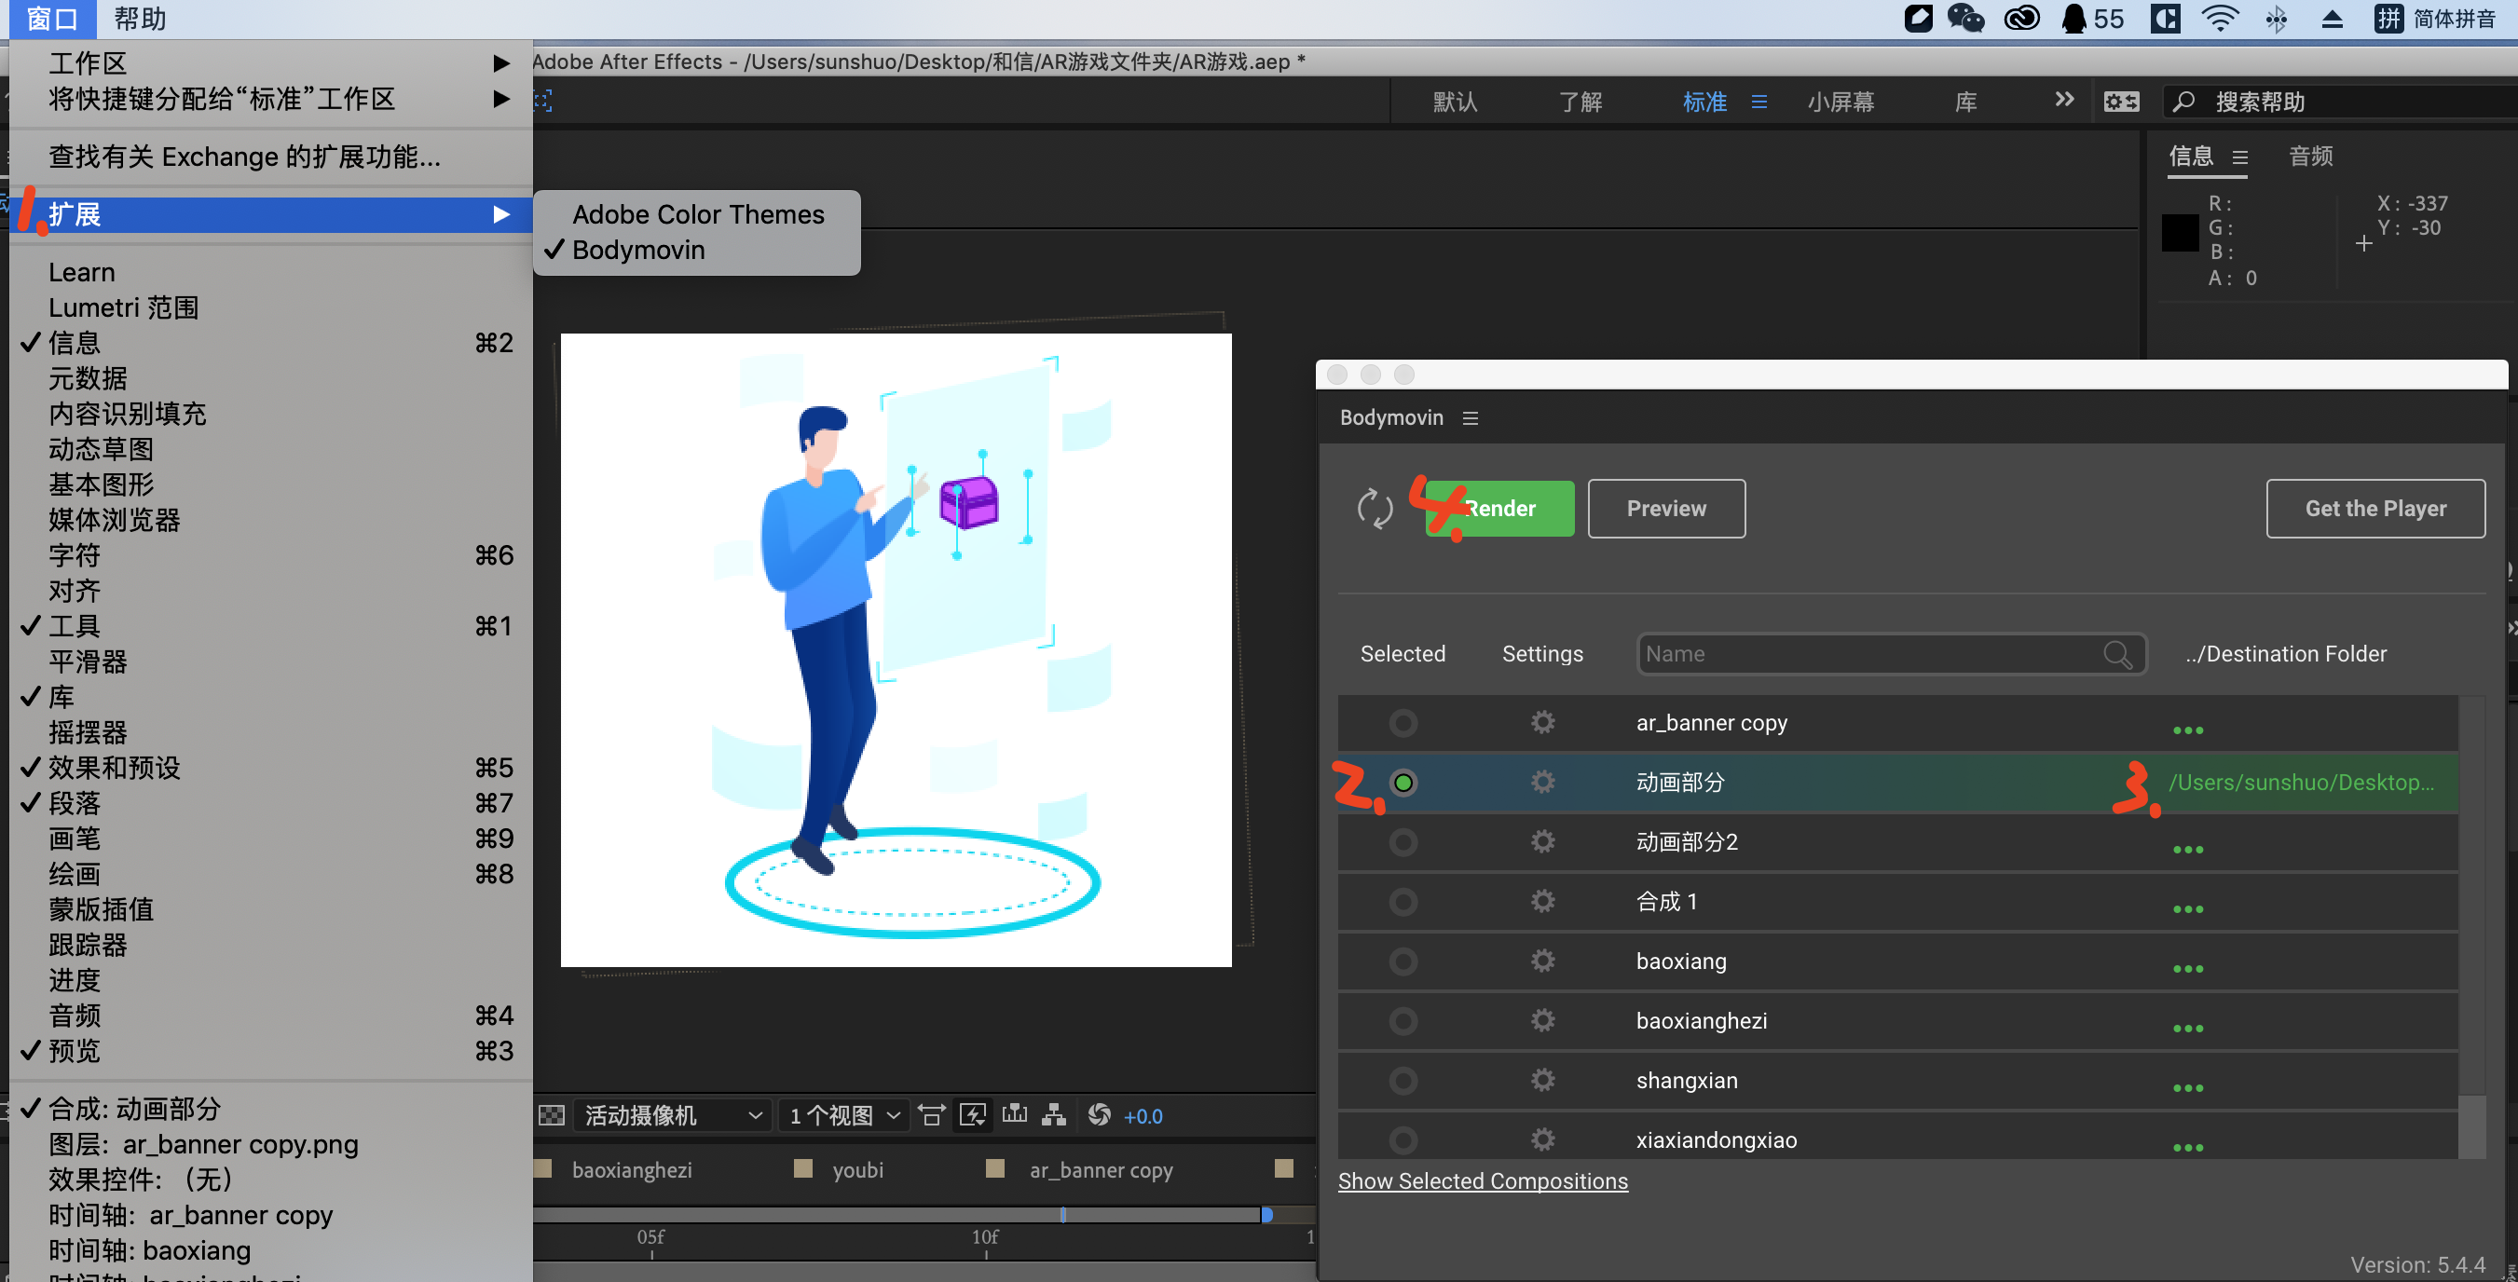The height and width of the screenshot is (1282, 2518).
Task: Open the WeChat icon in menu bar
Action: tap(1964, 19)
